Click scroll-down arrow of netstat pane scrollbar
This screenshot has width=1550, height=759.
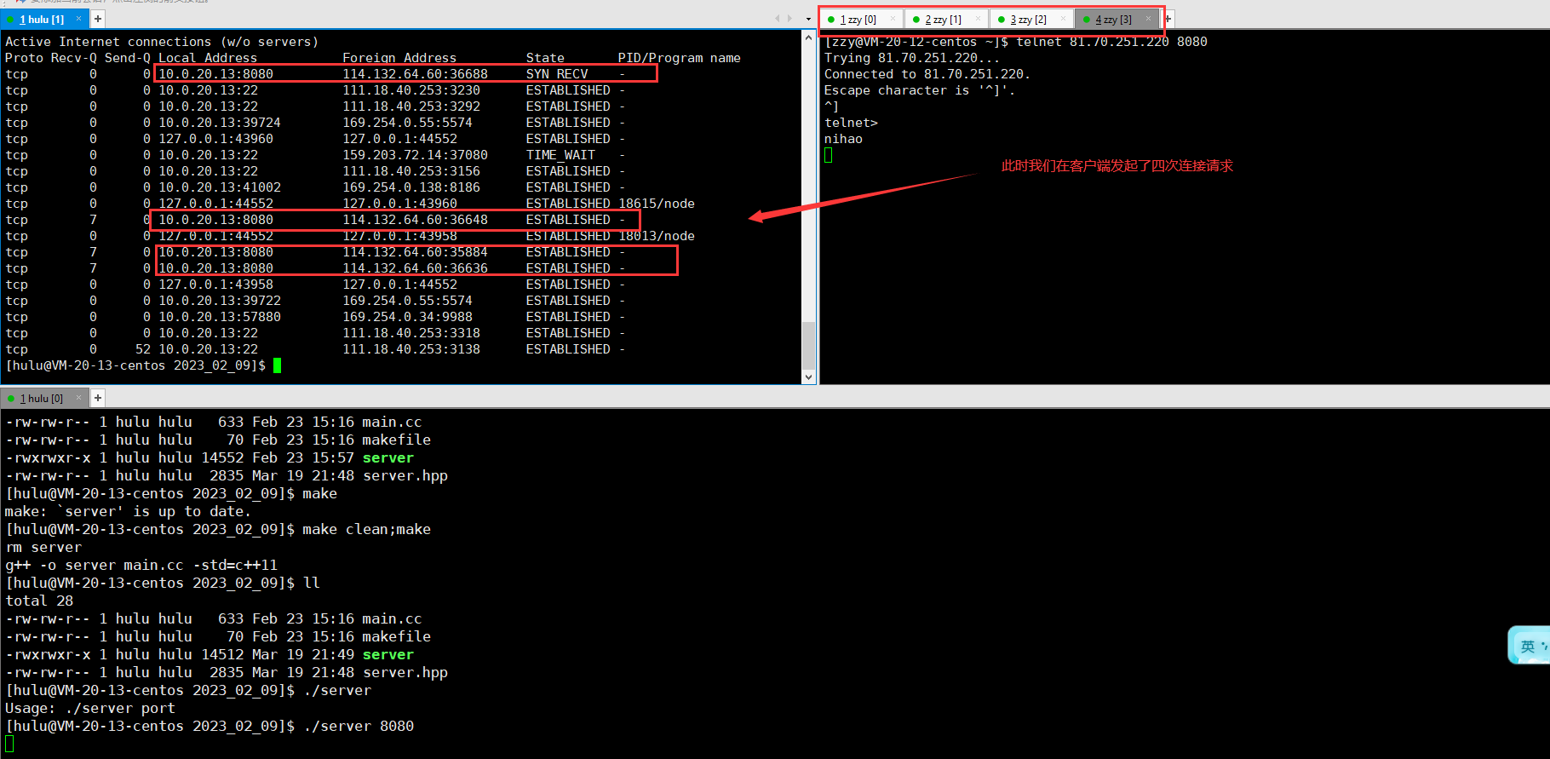pyautogui.click(x=809, y=377)
